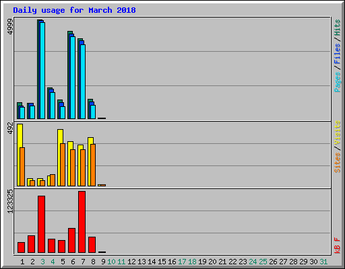Click the day 4 cyan Pages bar
345x269 pixels.
tap(53, 106)
